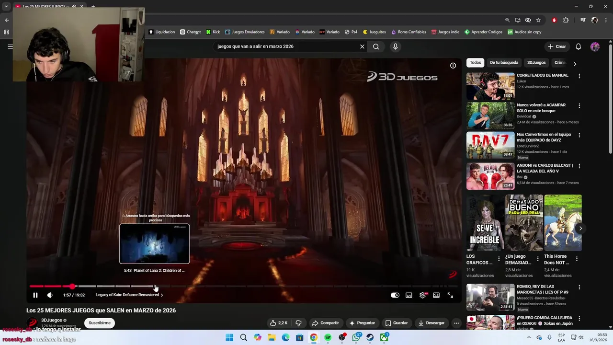
Task: Open Chrome media controls icon
Action: (583, 20)
